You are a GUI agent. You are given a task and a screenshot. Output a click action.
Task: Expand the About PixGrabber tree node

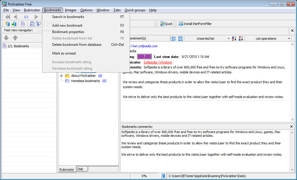click(61, 76)
